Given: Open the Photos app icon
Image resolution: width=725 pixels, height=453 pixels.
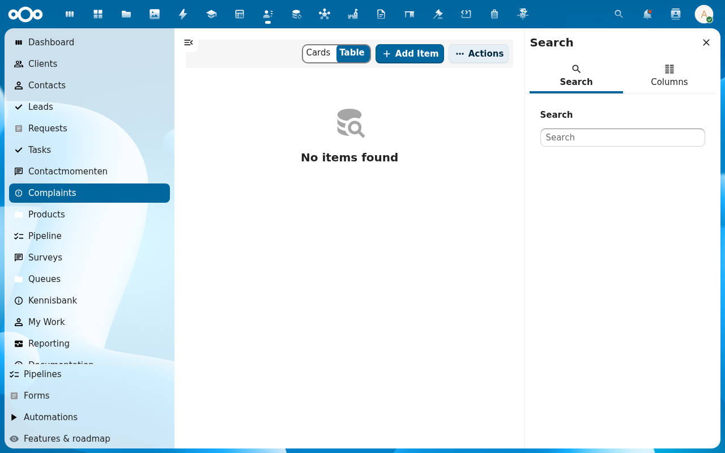Looking at the screenshot, I should pos(155,14).
